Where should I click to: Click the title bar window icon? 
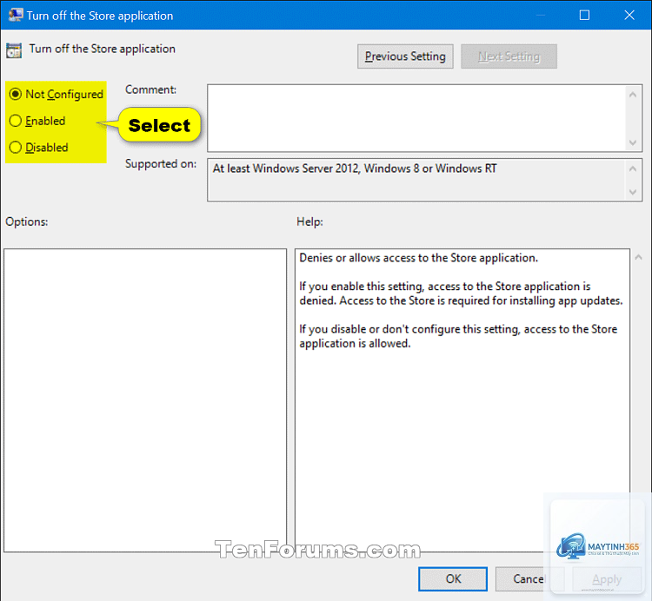16,15
